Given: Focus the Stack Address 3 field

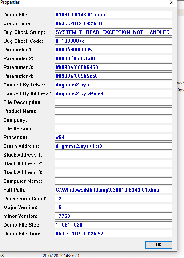Looking at the screenshot, I should click(x=113, y=172).
